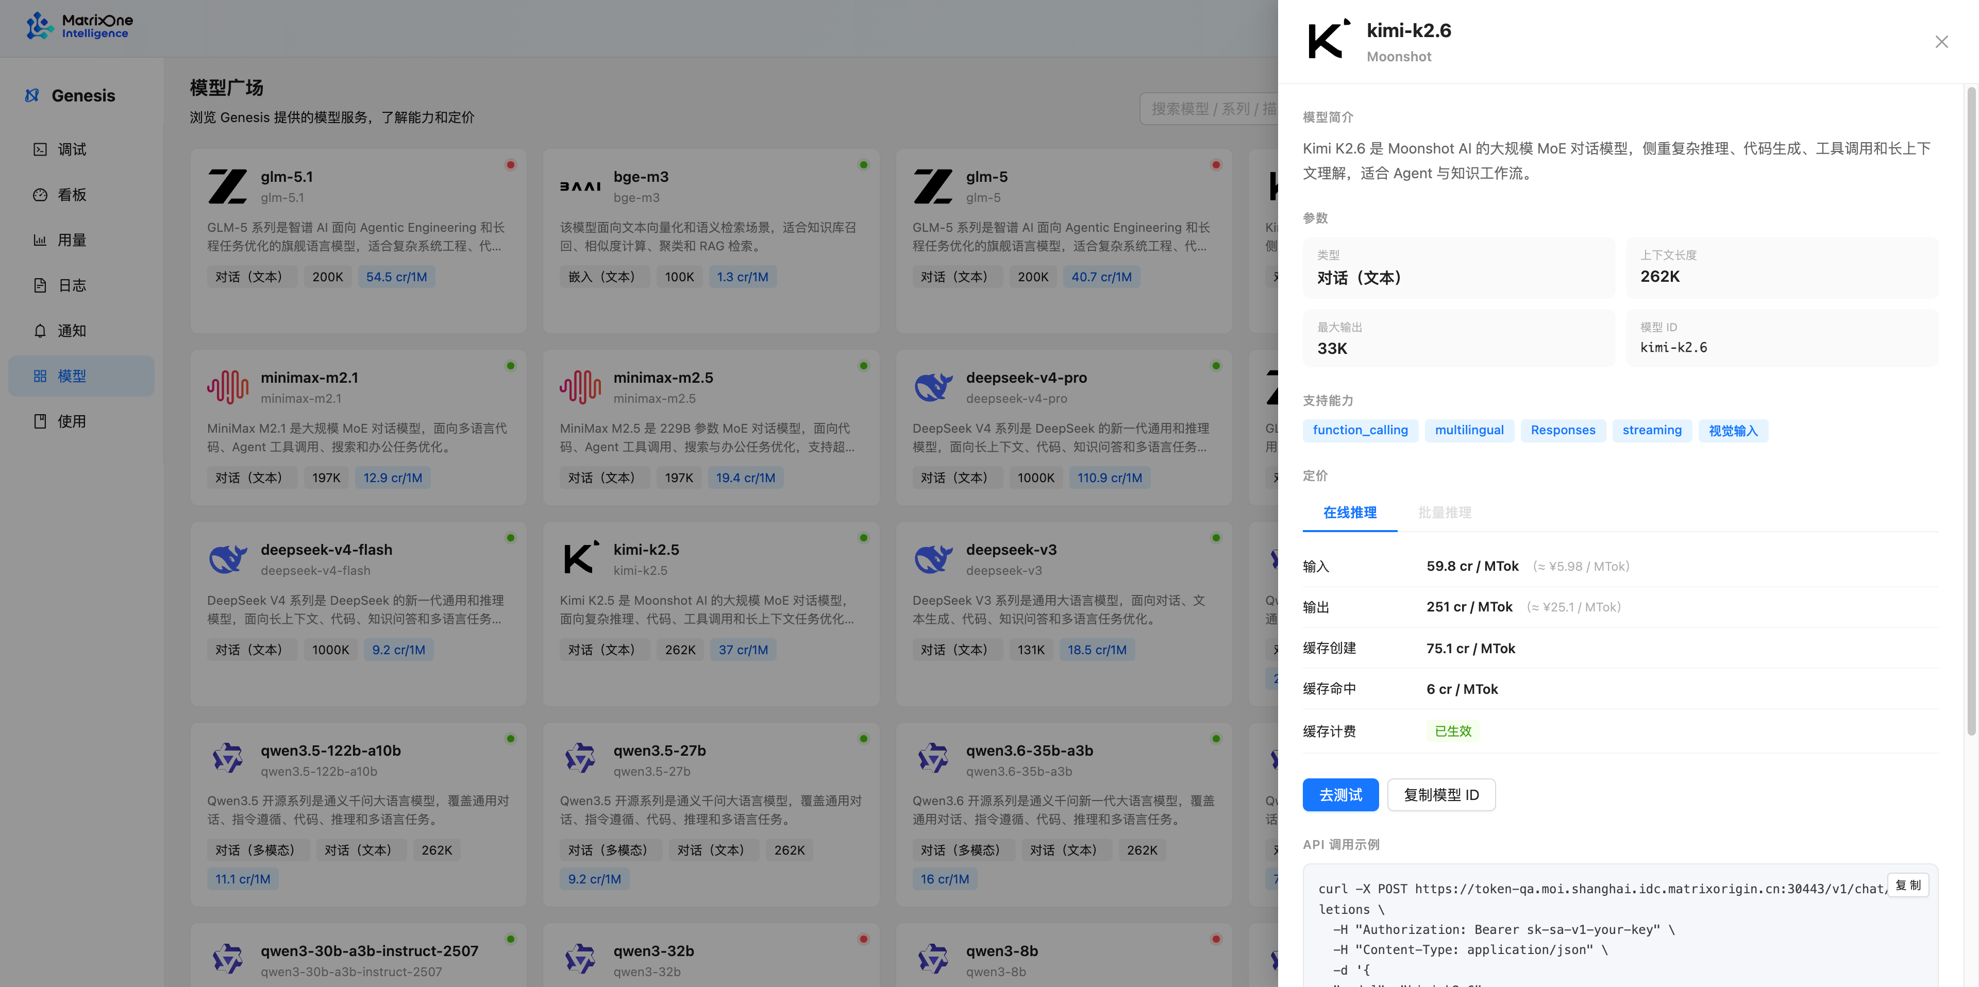Click the 1000K context tag on deepseek-v4-flash
Image resolution: width=1979 pixels, height=987 pixels.
point(330,650)
